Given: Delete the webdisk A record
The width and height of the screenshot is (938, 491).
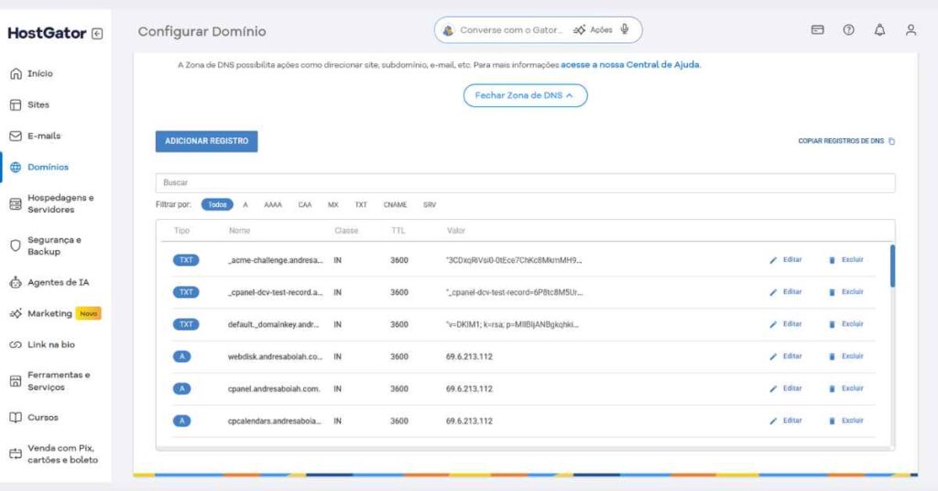Looking at the screenshot, I should [845, 356].
